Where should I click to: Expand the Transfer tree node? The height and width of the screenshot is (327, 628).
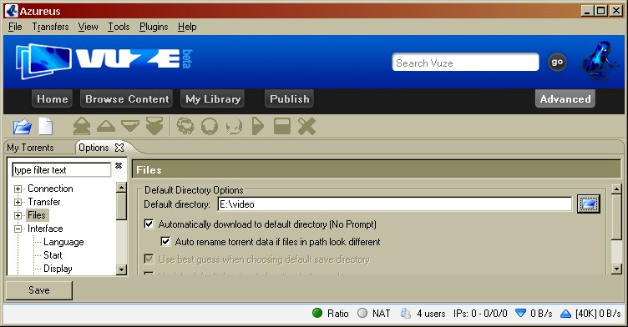pos(18,202)
